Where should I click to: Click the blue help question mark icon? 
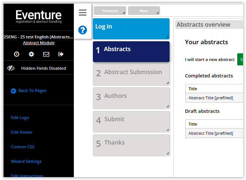83,30
